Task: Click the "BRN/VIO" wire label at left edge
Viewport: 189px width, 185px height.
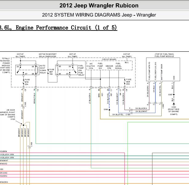Action: (3, 164)
